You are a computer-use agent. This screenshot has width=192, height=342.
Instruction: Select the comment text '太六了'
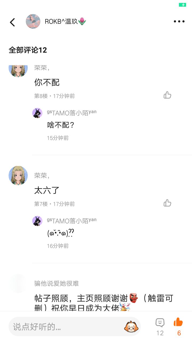47,190
